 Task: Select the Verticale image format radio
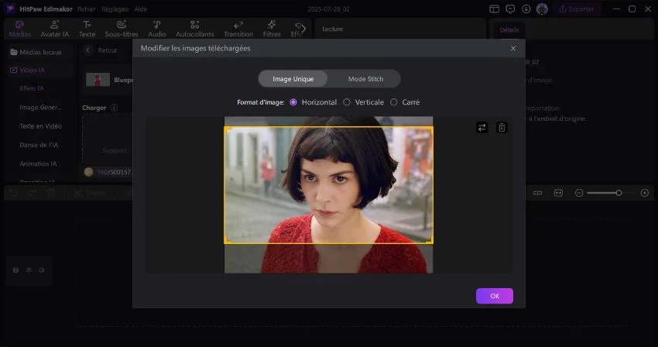(x=347, y=102)
